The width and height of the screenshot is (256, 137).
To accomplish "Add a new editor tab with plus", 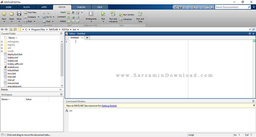I will click(87, 37).
